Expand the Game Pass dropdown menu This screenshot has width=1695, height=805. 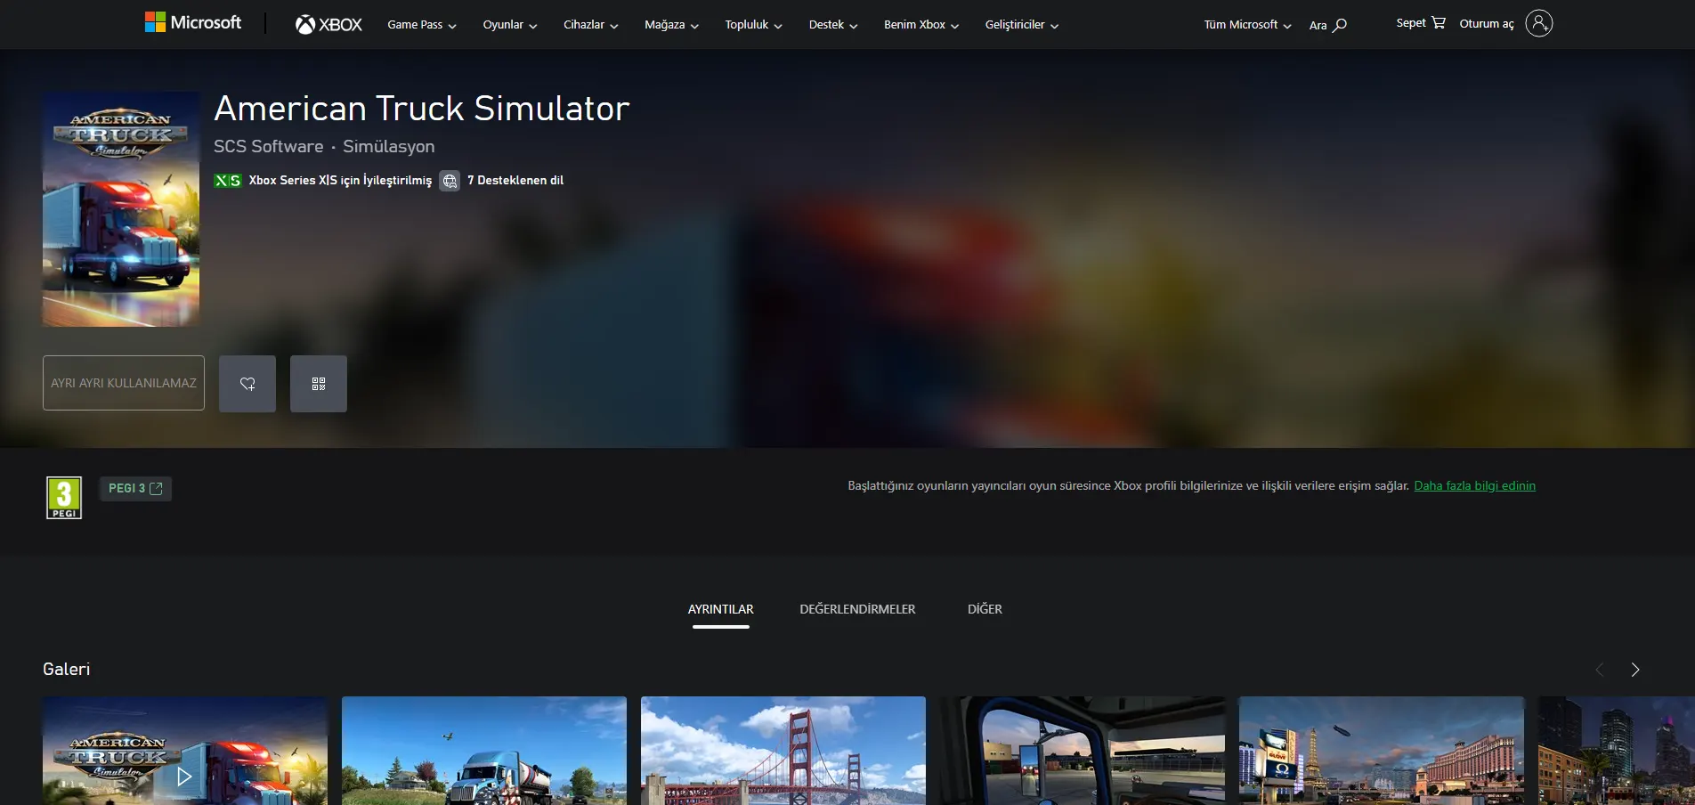pyautogui.click(x=422, y=25)
